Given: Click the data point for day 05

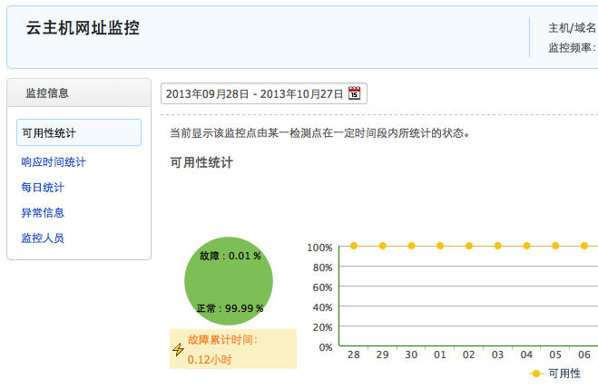Looking at the screenshot, I should coord(556,246).
